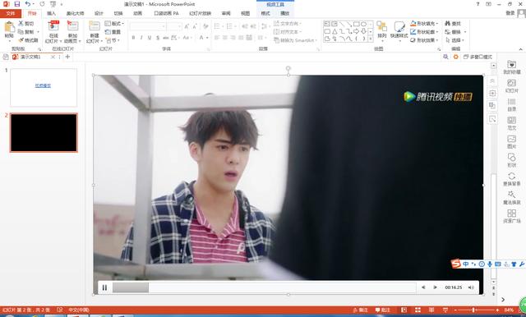
Task: Open the Paste icon in clipboard group
Action: (9, 27)
